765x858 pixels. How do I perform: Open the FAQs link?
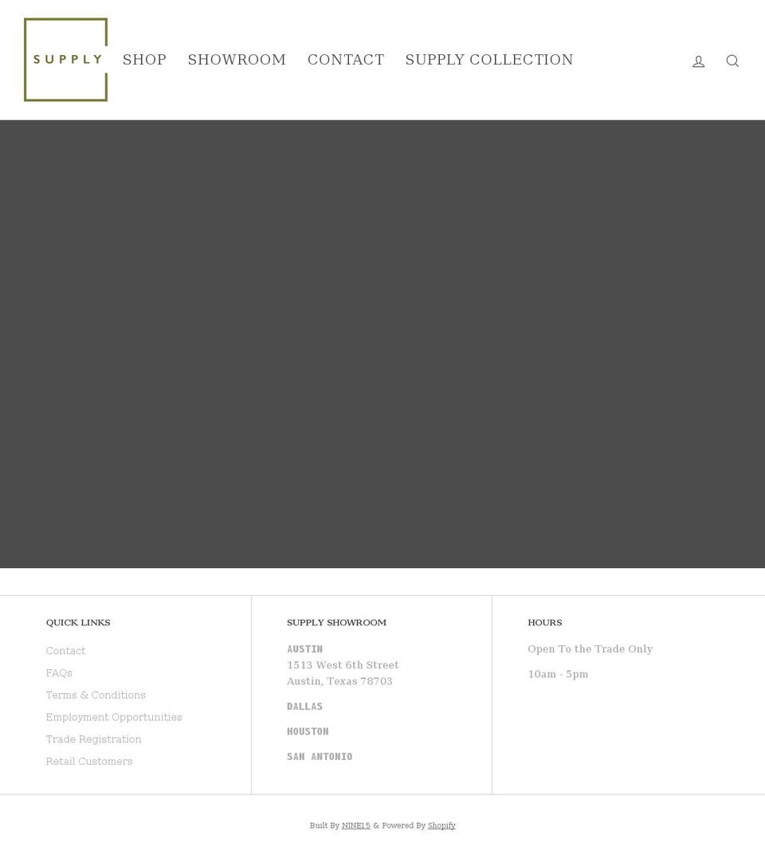(x=59, y=673)
